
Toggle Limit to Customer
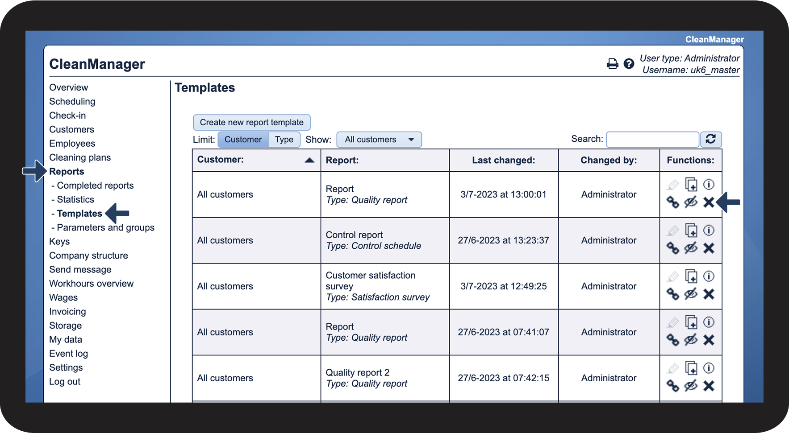coord(243,140)
